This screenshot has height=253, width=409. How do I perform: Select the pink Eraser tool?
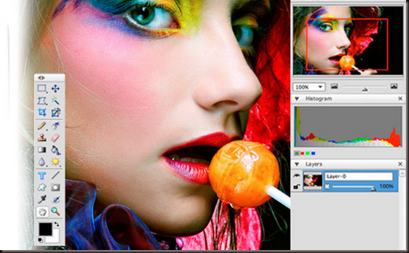(56, 138)
